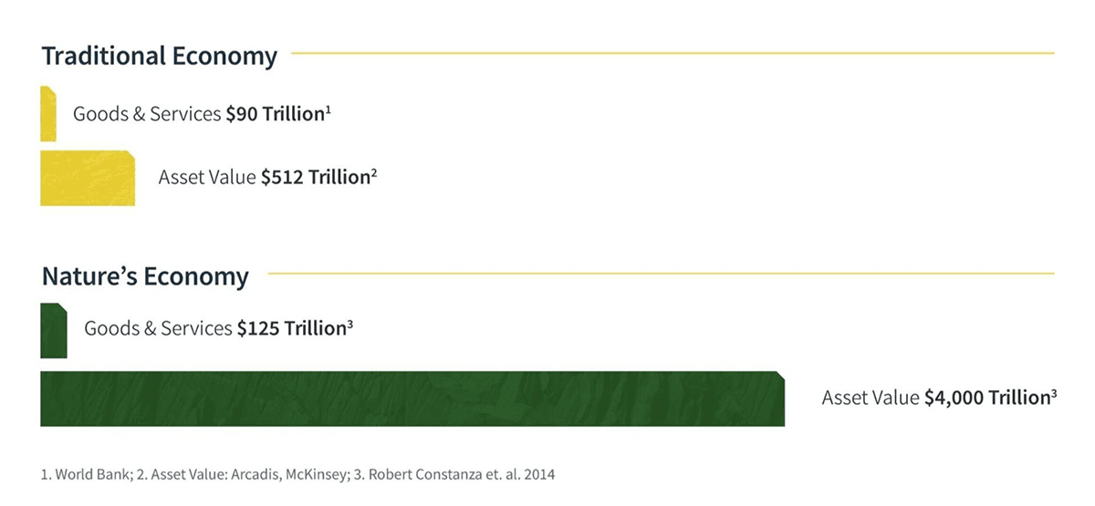The height and width of the screenshot is (506, 1095).
Task: Select the long green $4,000 Trillion bar
Action: [x=412, y=398]
